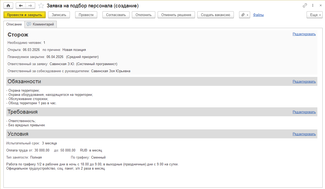The width and height of the screenshot is (325, 189).
Task: Click the Провести button
Action: pos(86,15)
